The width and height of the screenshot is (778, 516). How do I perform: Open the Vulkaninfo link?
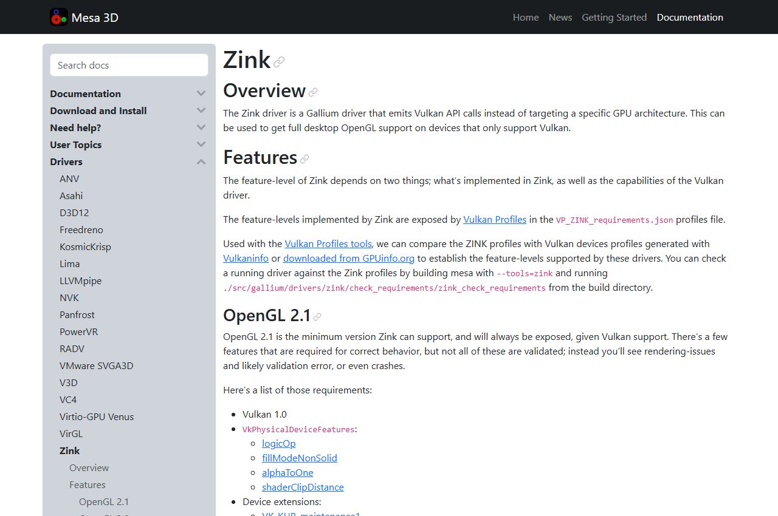coord(246,258)
